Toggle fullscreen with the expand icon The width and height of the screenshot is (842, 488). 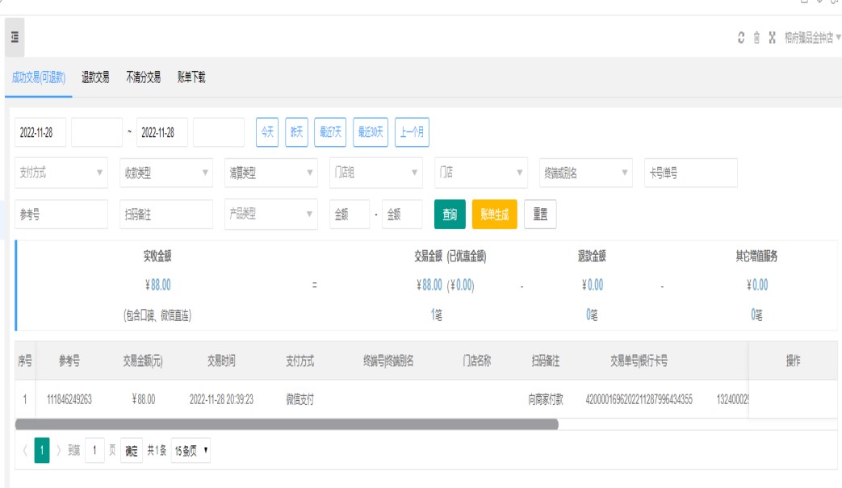pyautogui.click(x=772, y=38)
